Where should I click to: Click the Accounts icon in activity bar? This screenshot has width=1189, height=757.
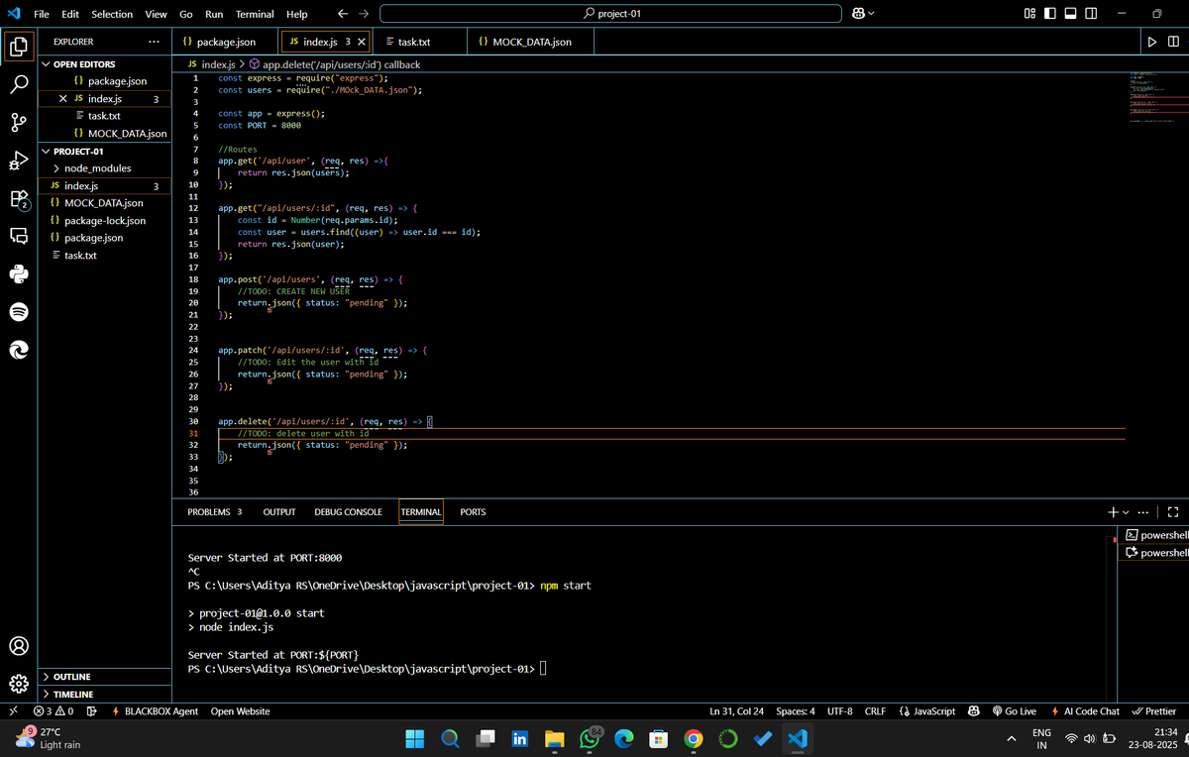tap(19, 646)
